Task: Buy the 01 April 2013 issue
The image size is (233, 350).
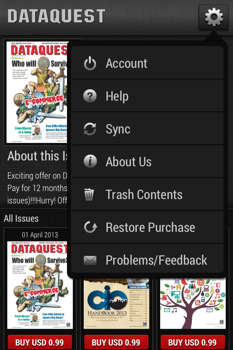Action: [40, 342]
